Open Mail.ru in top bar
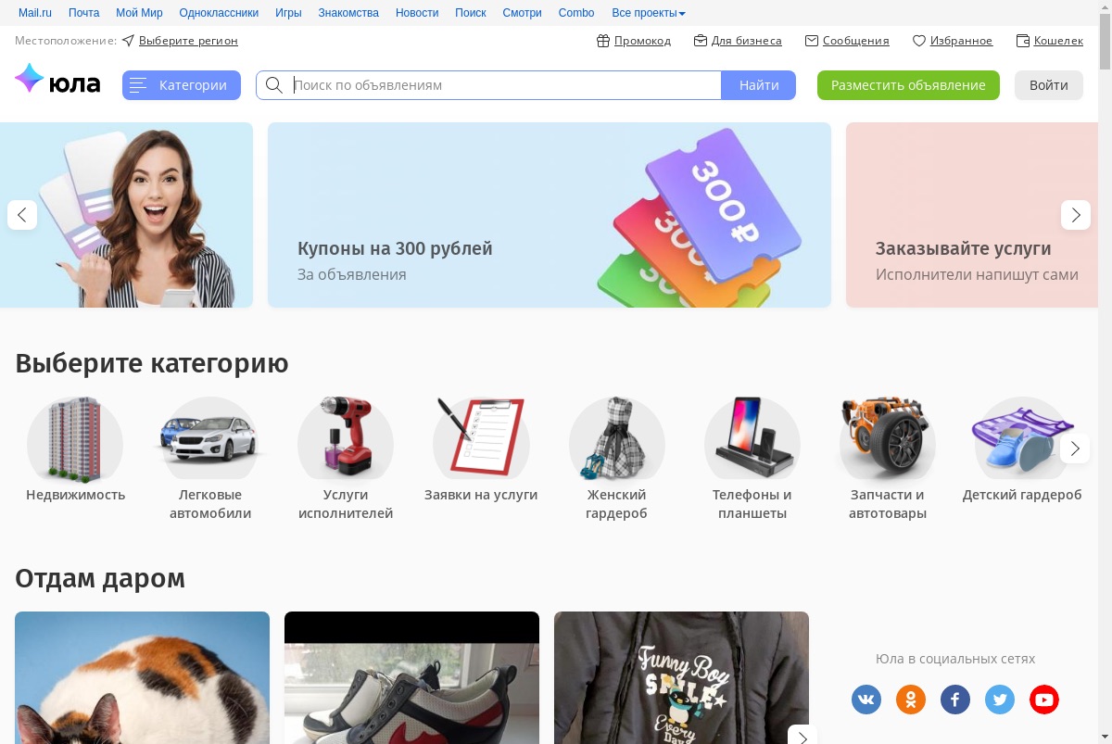Viewport: 1112px width, 744px height. click(35, 13)
